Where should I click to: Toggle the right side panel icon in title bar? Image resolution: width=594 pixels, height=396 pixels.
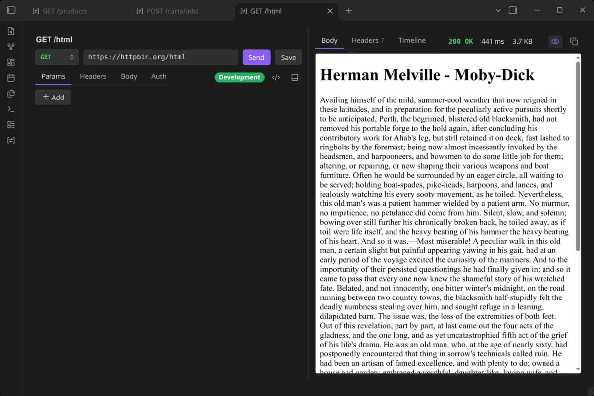point(513,10)
